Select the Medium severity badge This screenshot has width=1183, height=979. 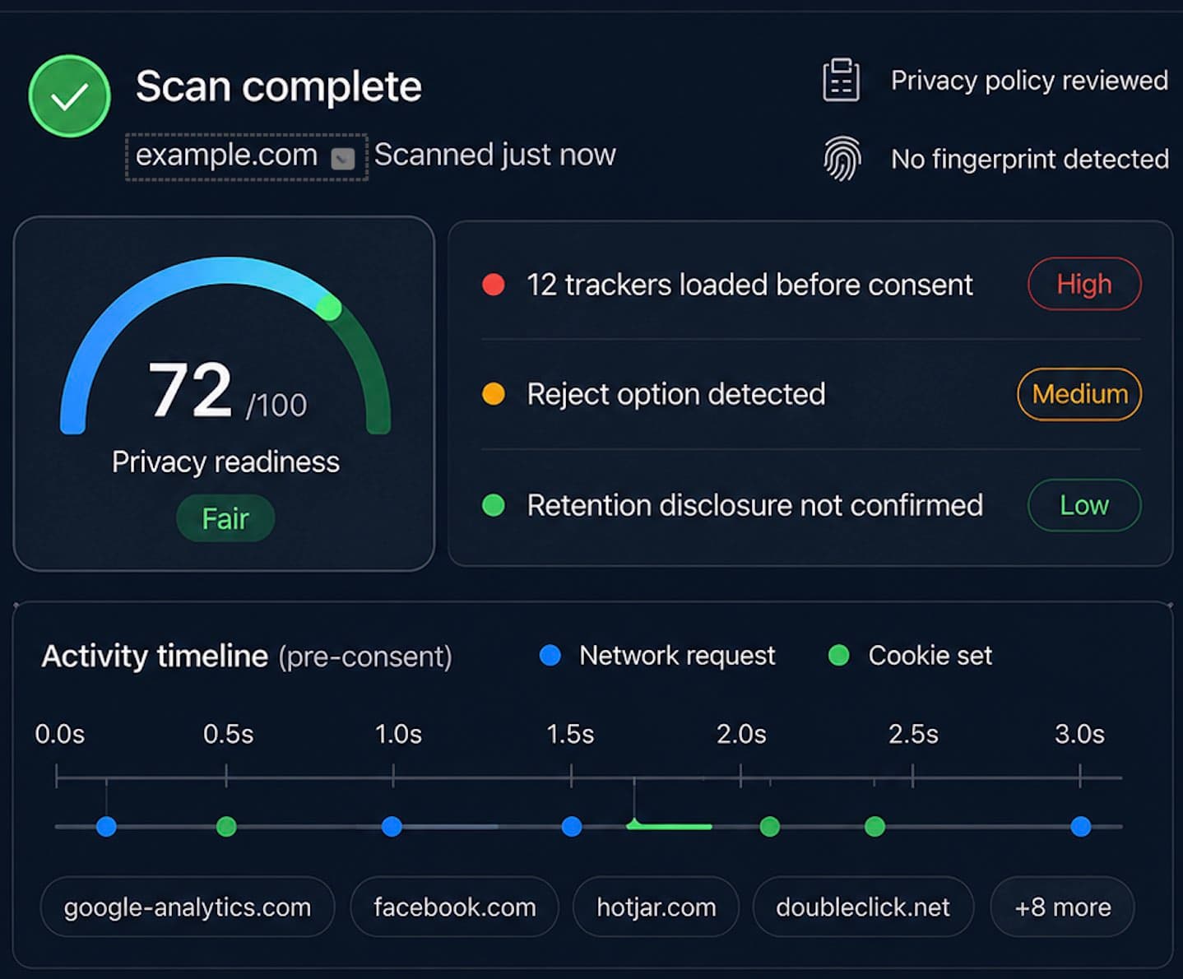1079,394
